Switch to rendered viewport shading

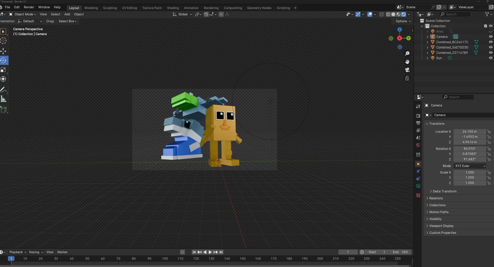404,14
